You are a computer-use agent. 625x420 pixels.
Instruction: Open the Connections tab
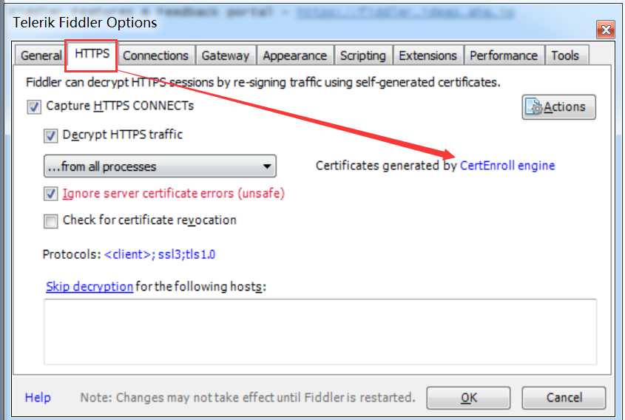[x=155, y=55]
